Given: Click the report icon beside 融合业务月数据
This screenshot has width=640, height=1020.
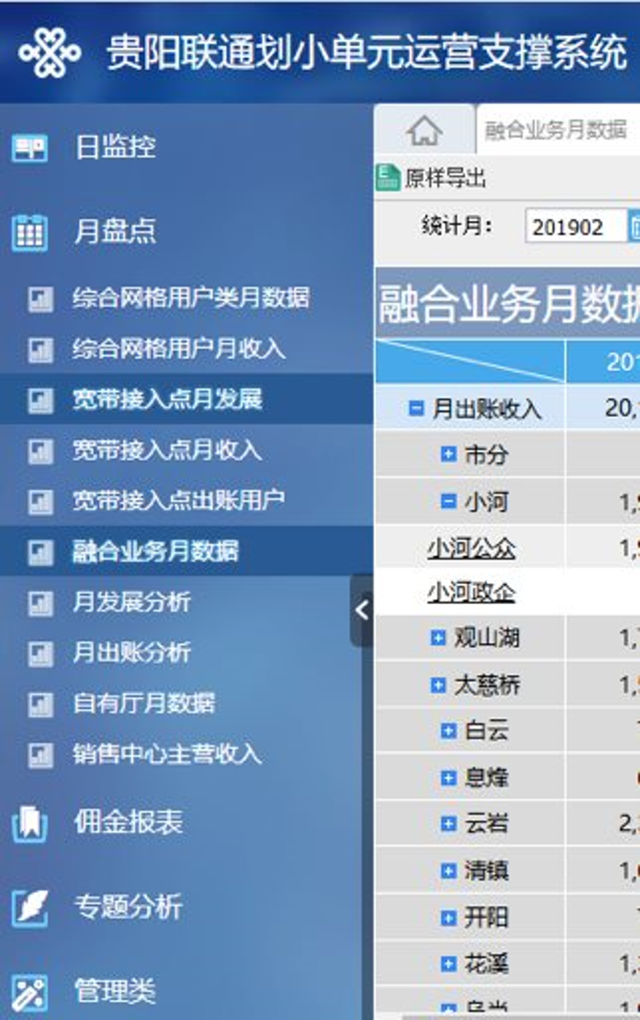Looking at the screenshot, I should tap(40, 553).
